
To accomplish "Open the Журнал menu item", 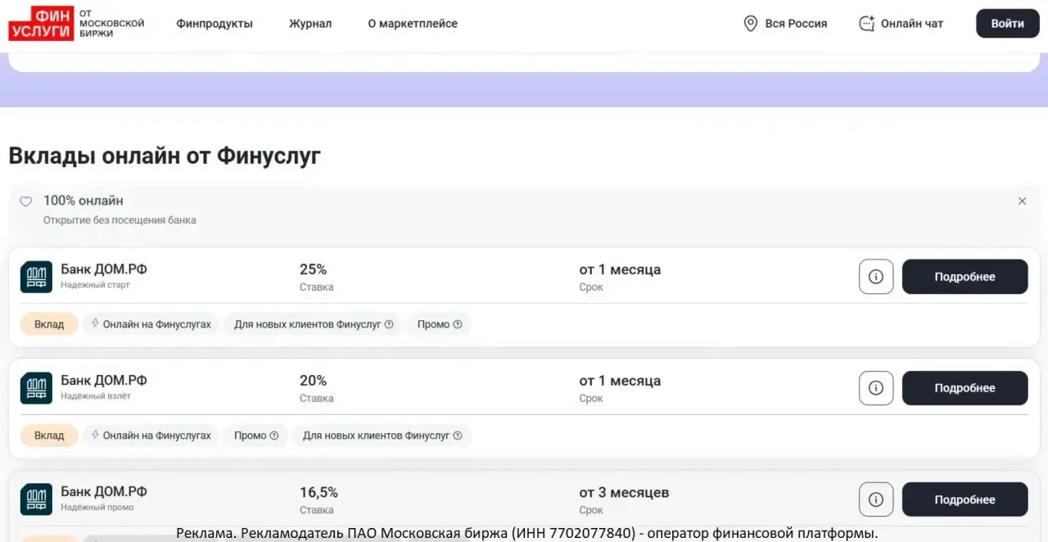I will 310,24.
